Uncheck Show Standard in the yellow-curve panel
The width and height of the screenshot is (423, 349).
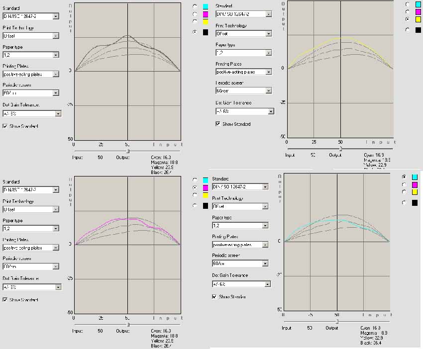click(x=217, y=124)
